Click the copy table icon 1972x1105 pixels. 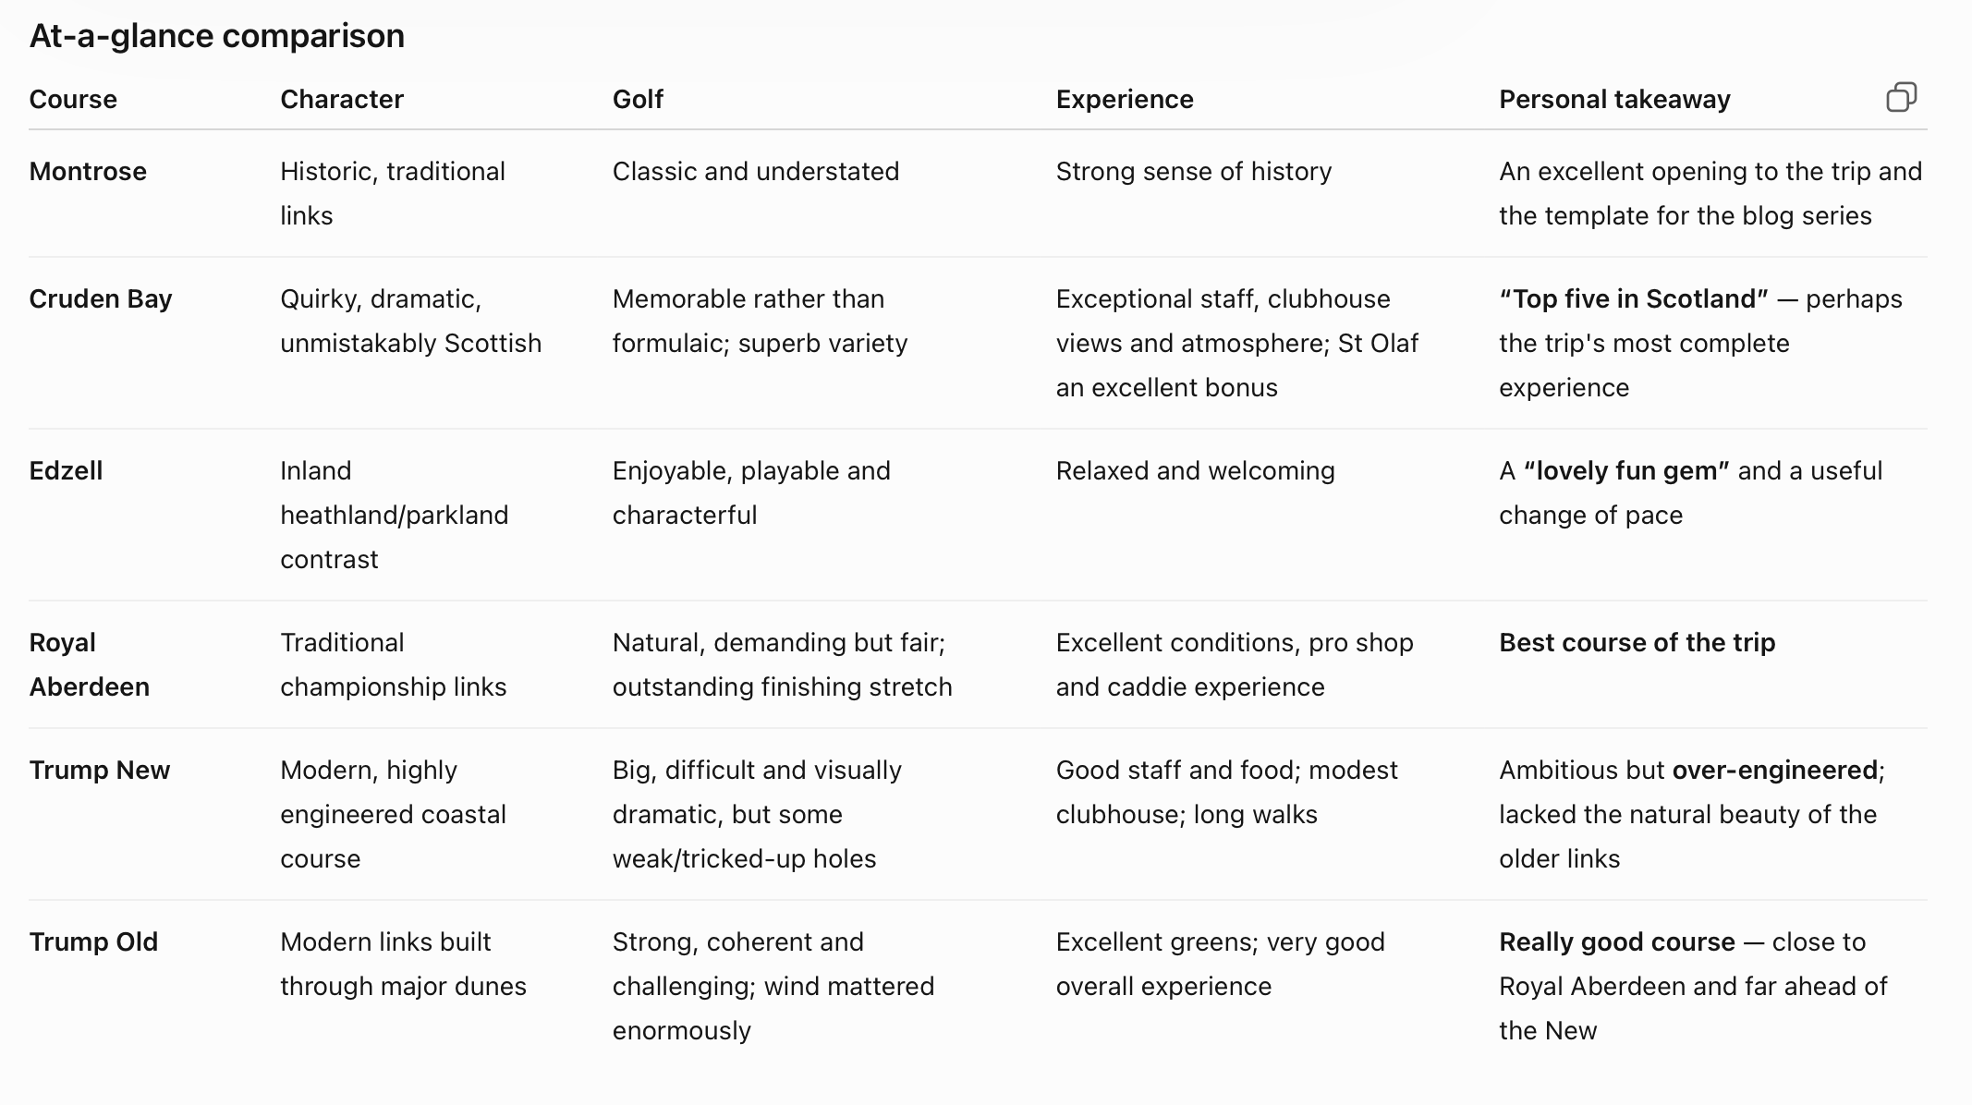[1901, 97]
